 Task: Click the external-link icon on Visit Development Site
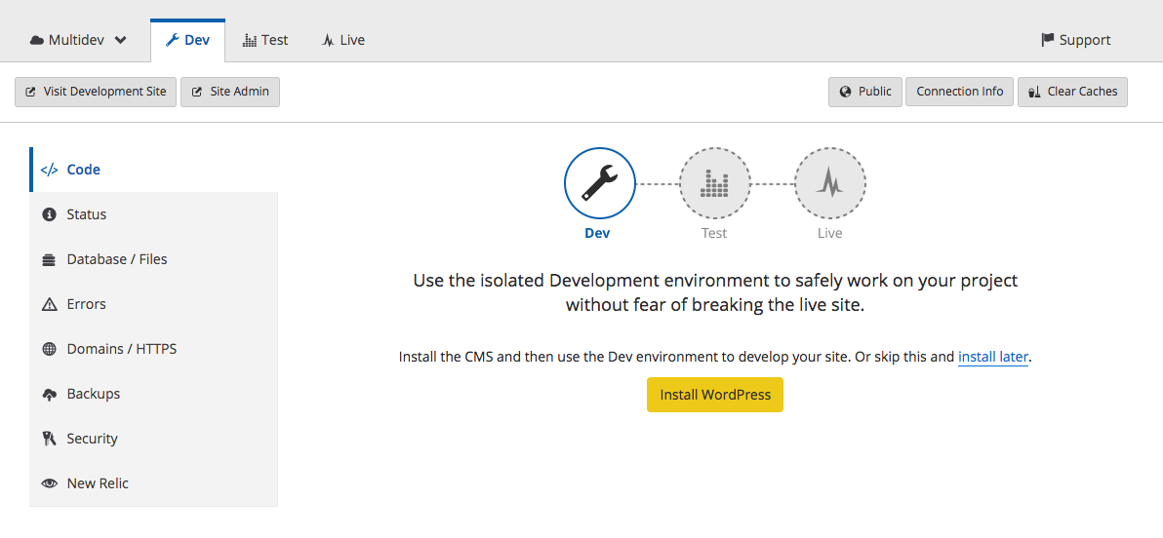(30, 93)
